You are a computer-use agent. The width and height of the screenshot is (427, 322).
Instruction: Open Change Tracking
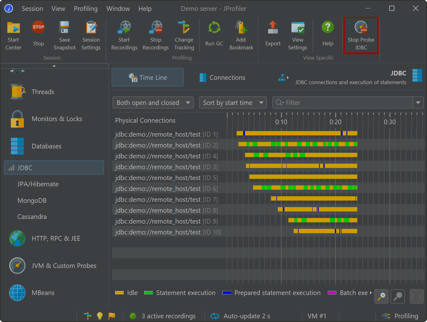(184, 35)
